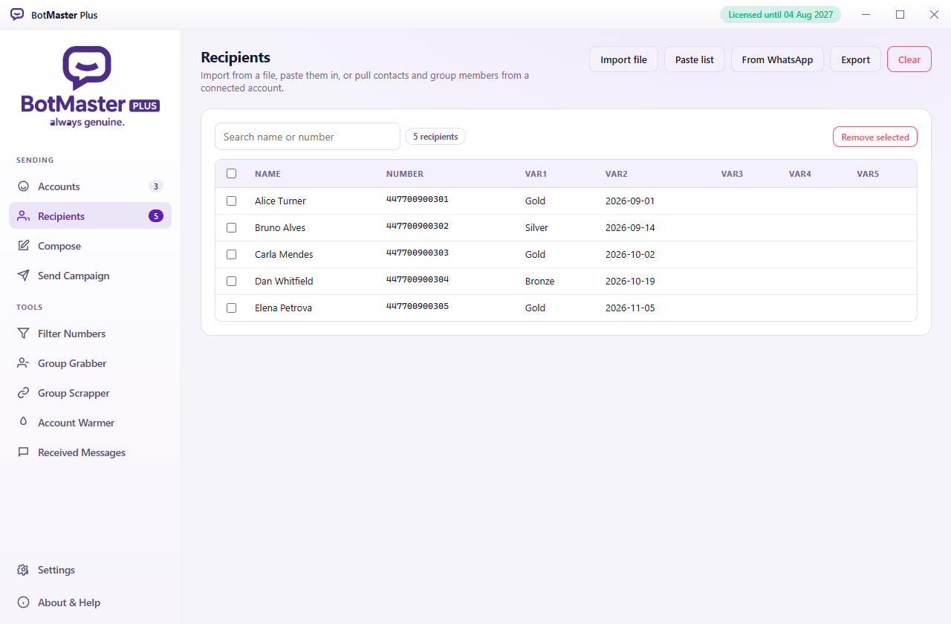Image resolution: width=951 pixels, height=624 pixels.
Task: Tick the select-all checkbox in table header
Action: [232, 174]
